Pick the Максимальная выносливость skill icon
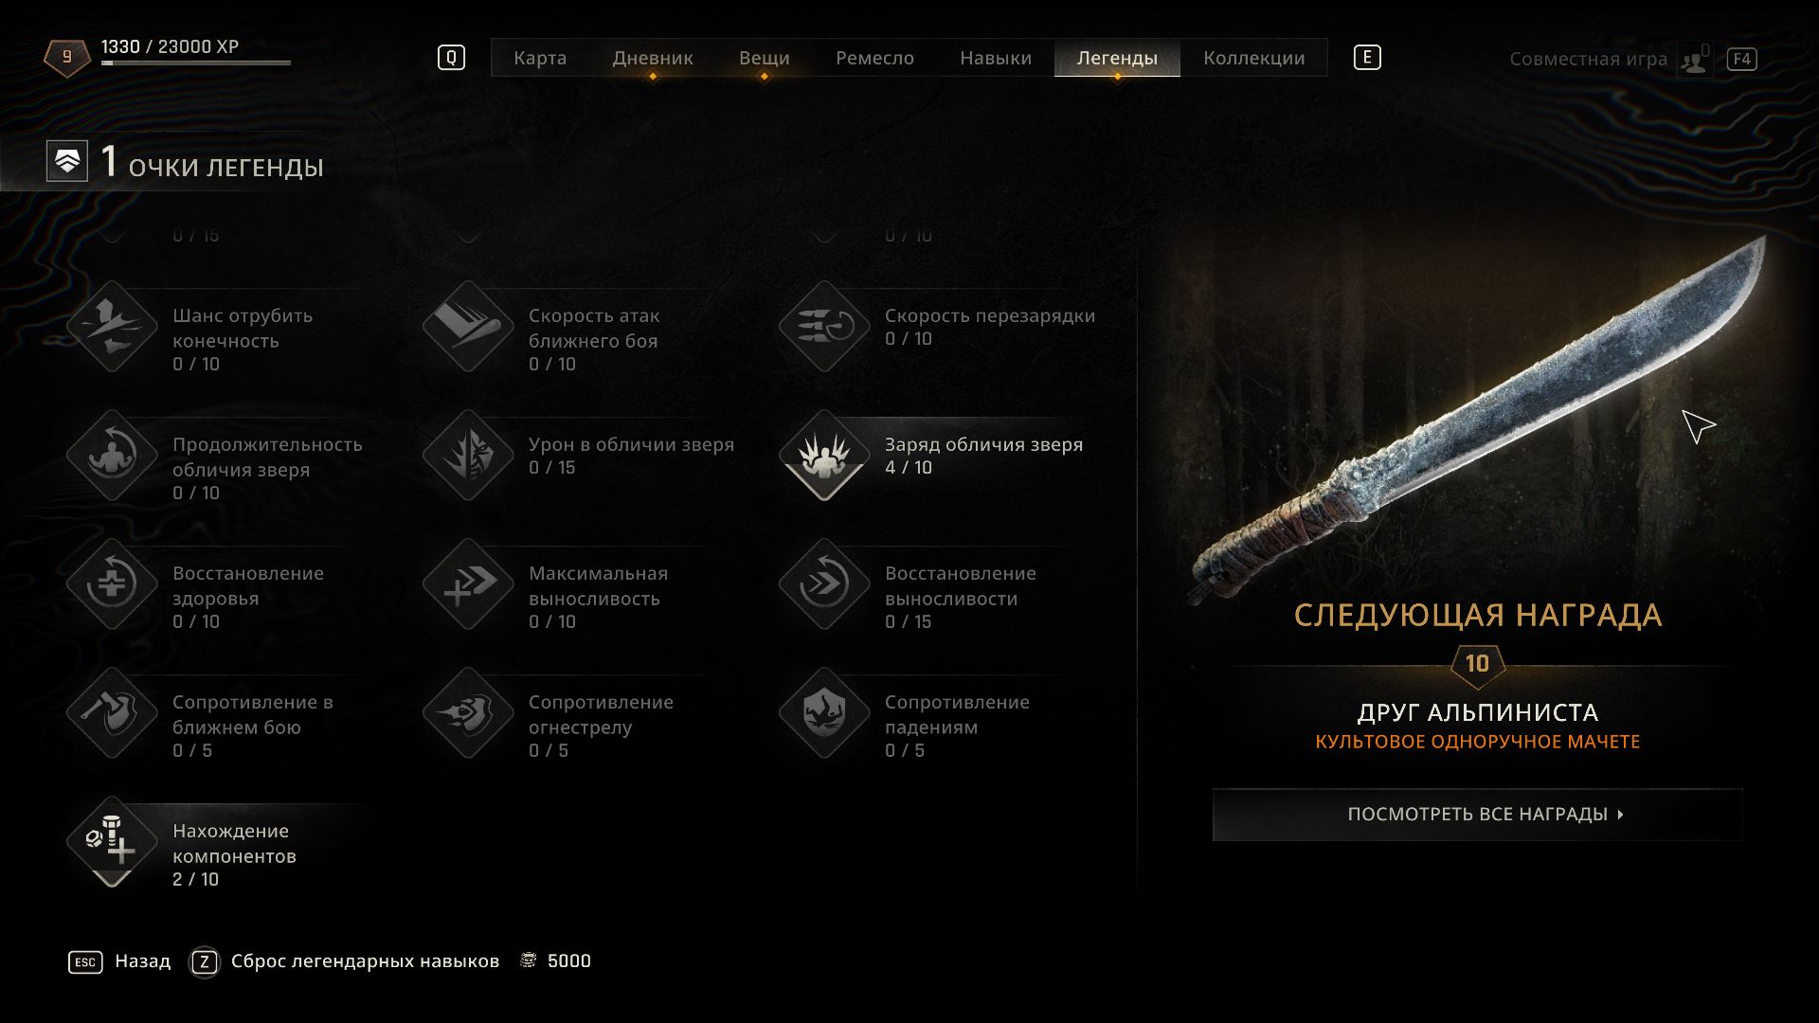1819x1023 pixels. point(468,584)
